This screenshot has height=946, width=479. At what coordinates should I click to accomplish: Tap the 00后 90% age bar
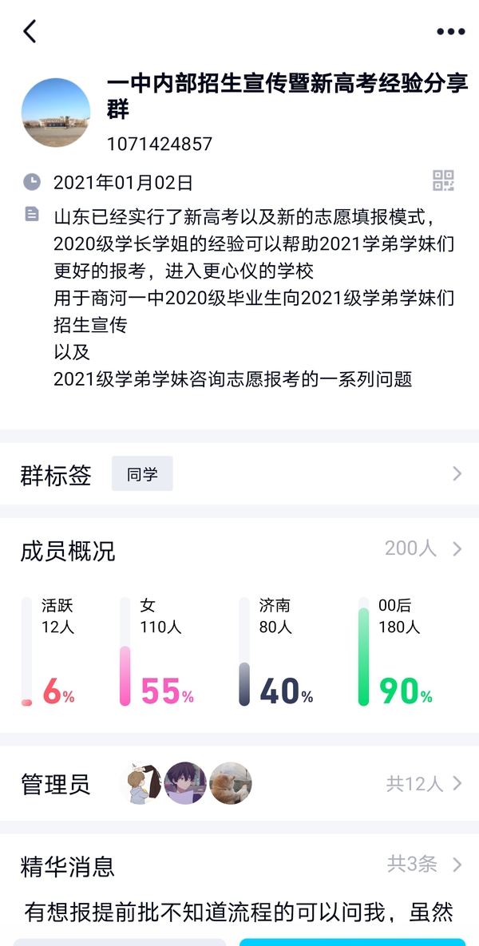(364, 656)
